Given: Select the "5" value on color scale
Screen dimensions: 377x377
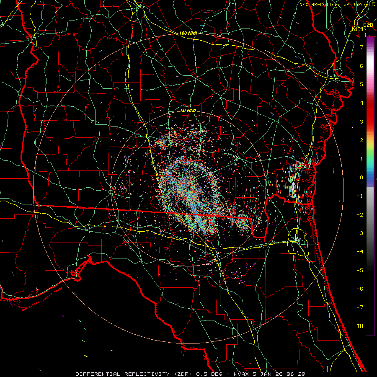Looking at the screenshot, I should point(362,84).
